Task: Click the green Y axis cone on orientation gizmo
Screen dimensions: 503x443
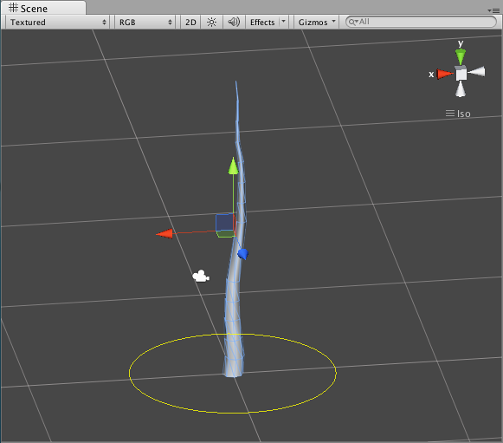Action: 461,56
